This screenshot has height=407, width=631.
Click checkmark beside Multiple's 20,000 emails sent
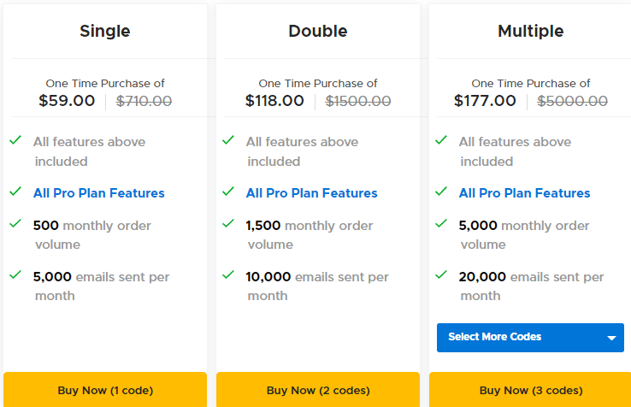click(x=441, y=275)
